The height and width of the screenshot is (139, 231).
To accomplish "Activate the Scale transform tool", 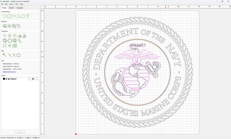I will tap(10, 36).
